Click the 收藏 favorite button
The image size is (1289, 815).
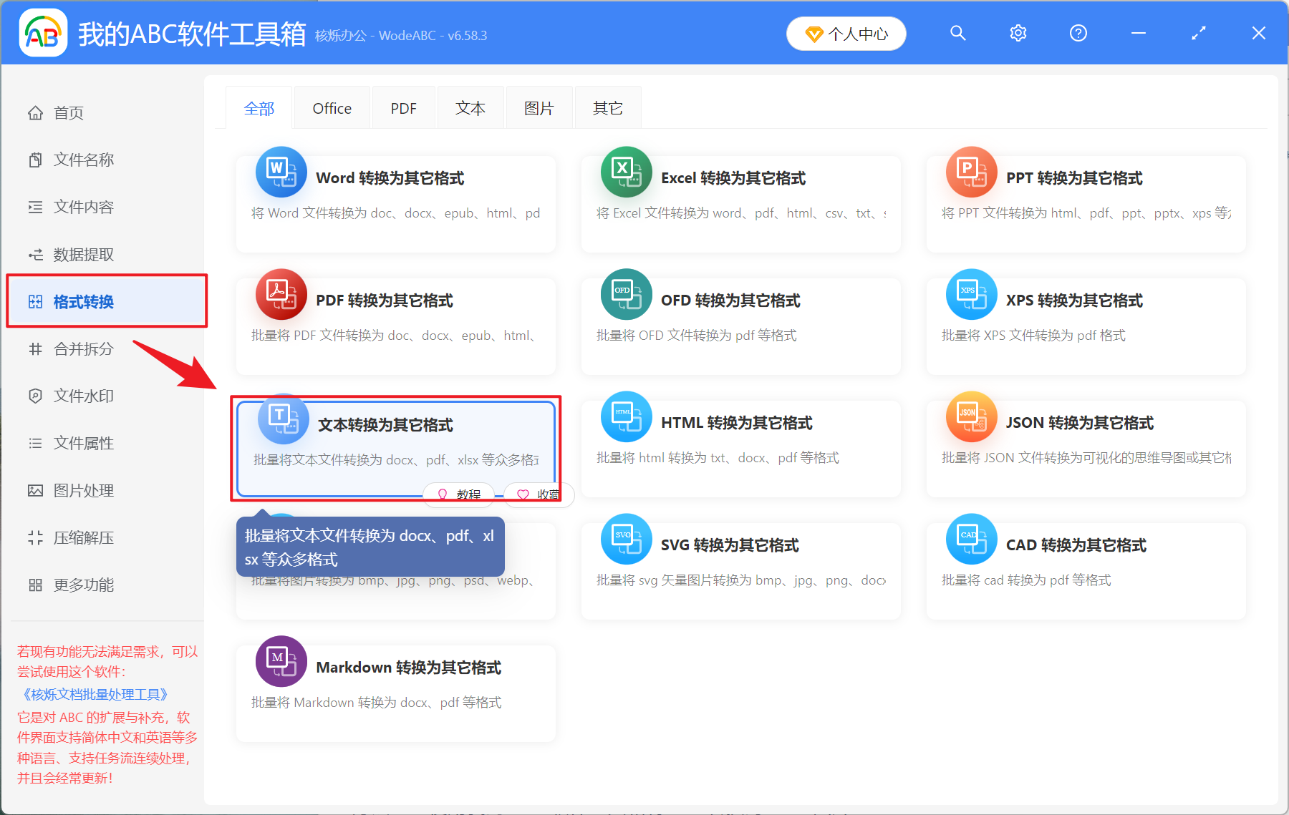(x=539, y=494)
